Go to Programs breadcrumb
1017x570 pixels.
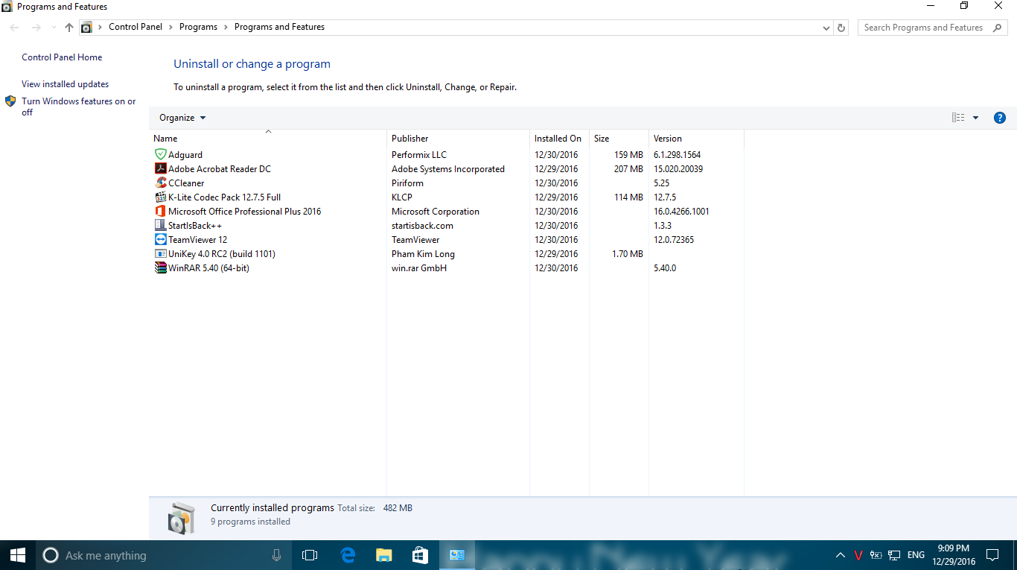198,27
